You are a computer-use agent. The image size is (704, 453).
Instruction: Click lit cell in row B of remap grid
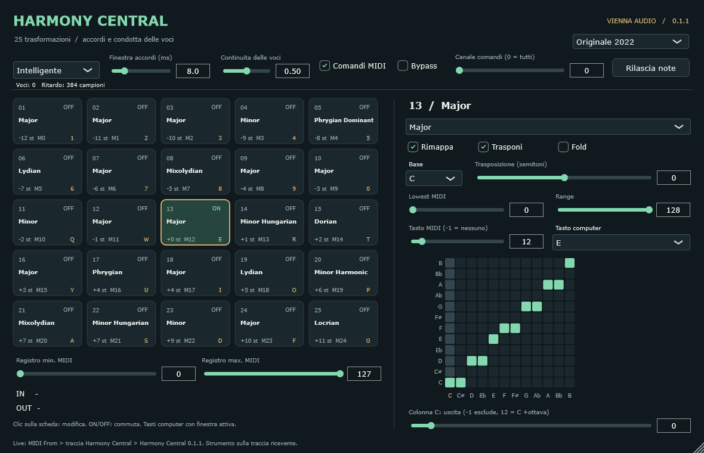[x=569, y=263]
